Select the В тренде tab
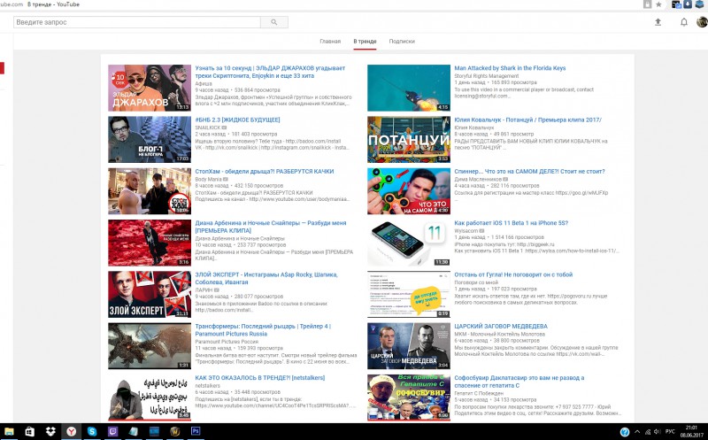708x440 pixels. pyautogui.click(x=365, y=41)
